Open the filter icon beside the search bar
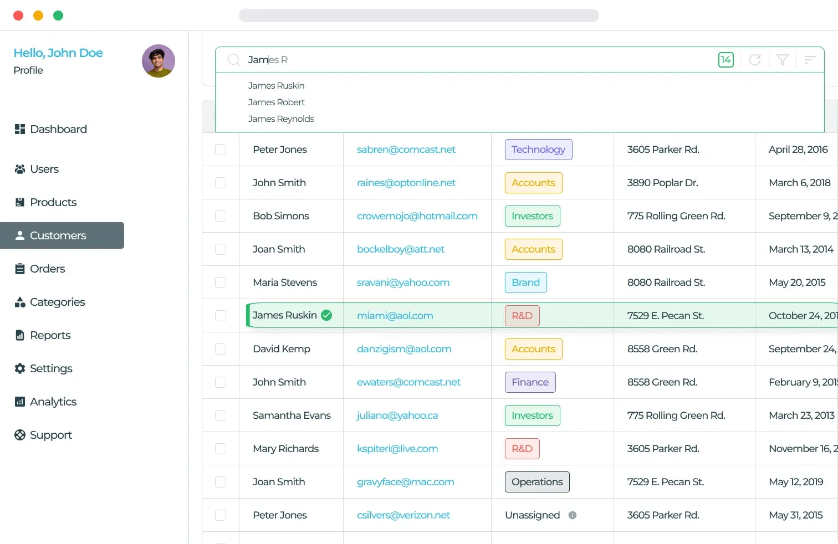Image resolution: width=838 pixels, height=544 pixels. [782, 60]
